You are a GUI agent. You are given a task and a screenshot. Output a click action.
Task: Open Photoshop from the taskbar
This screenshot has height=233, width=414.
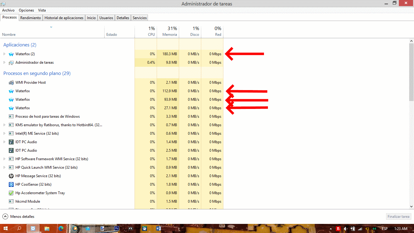(117, 228)
